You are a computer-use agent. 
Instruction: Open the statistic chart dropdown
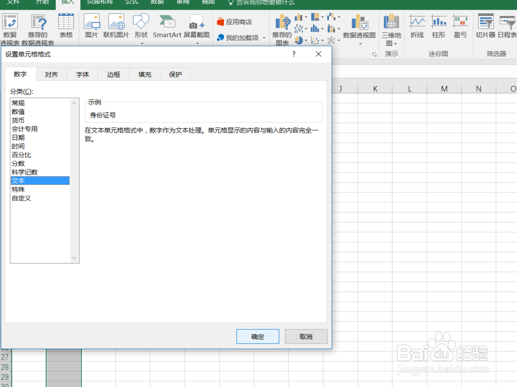pyautogui.click(x=317, y=29)
